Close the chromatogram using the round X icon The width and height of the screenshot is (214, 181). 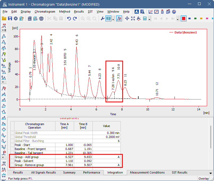[x=16, y=18]
